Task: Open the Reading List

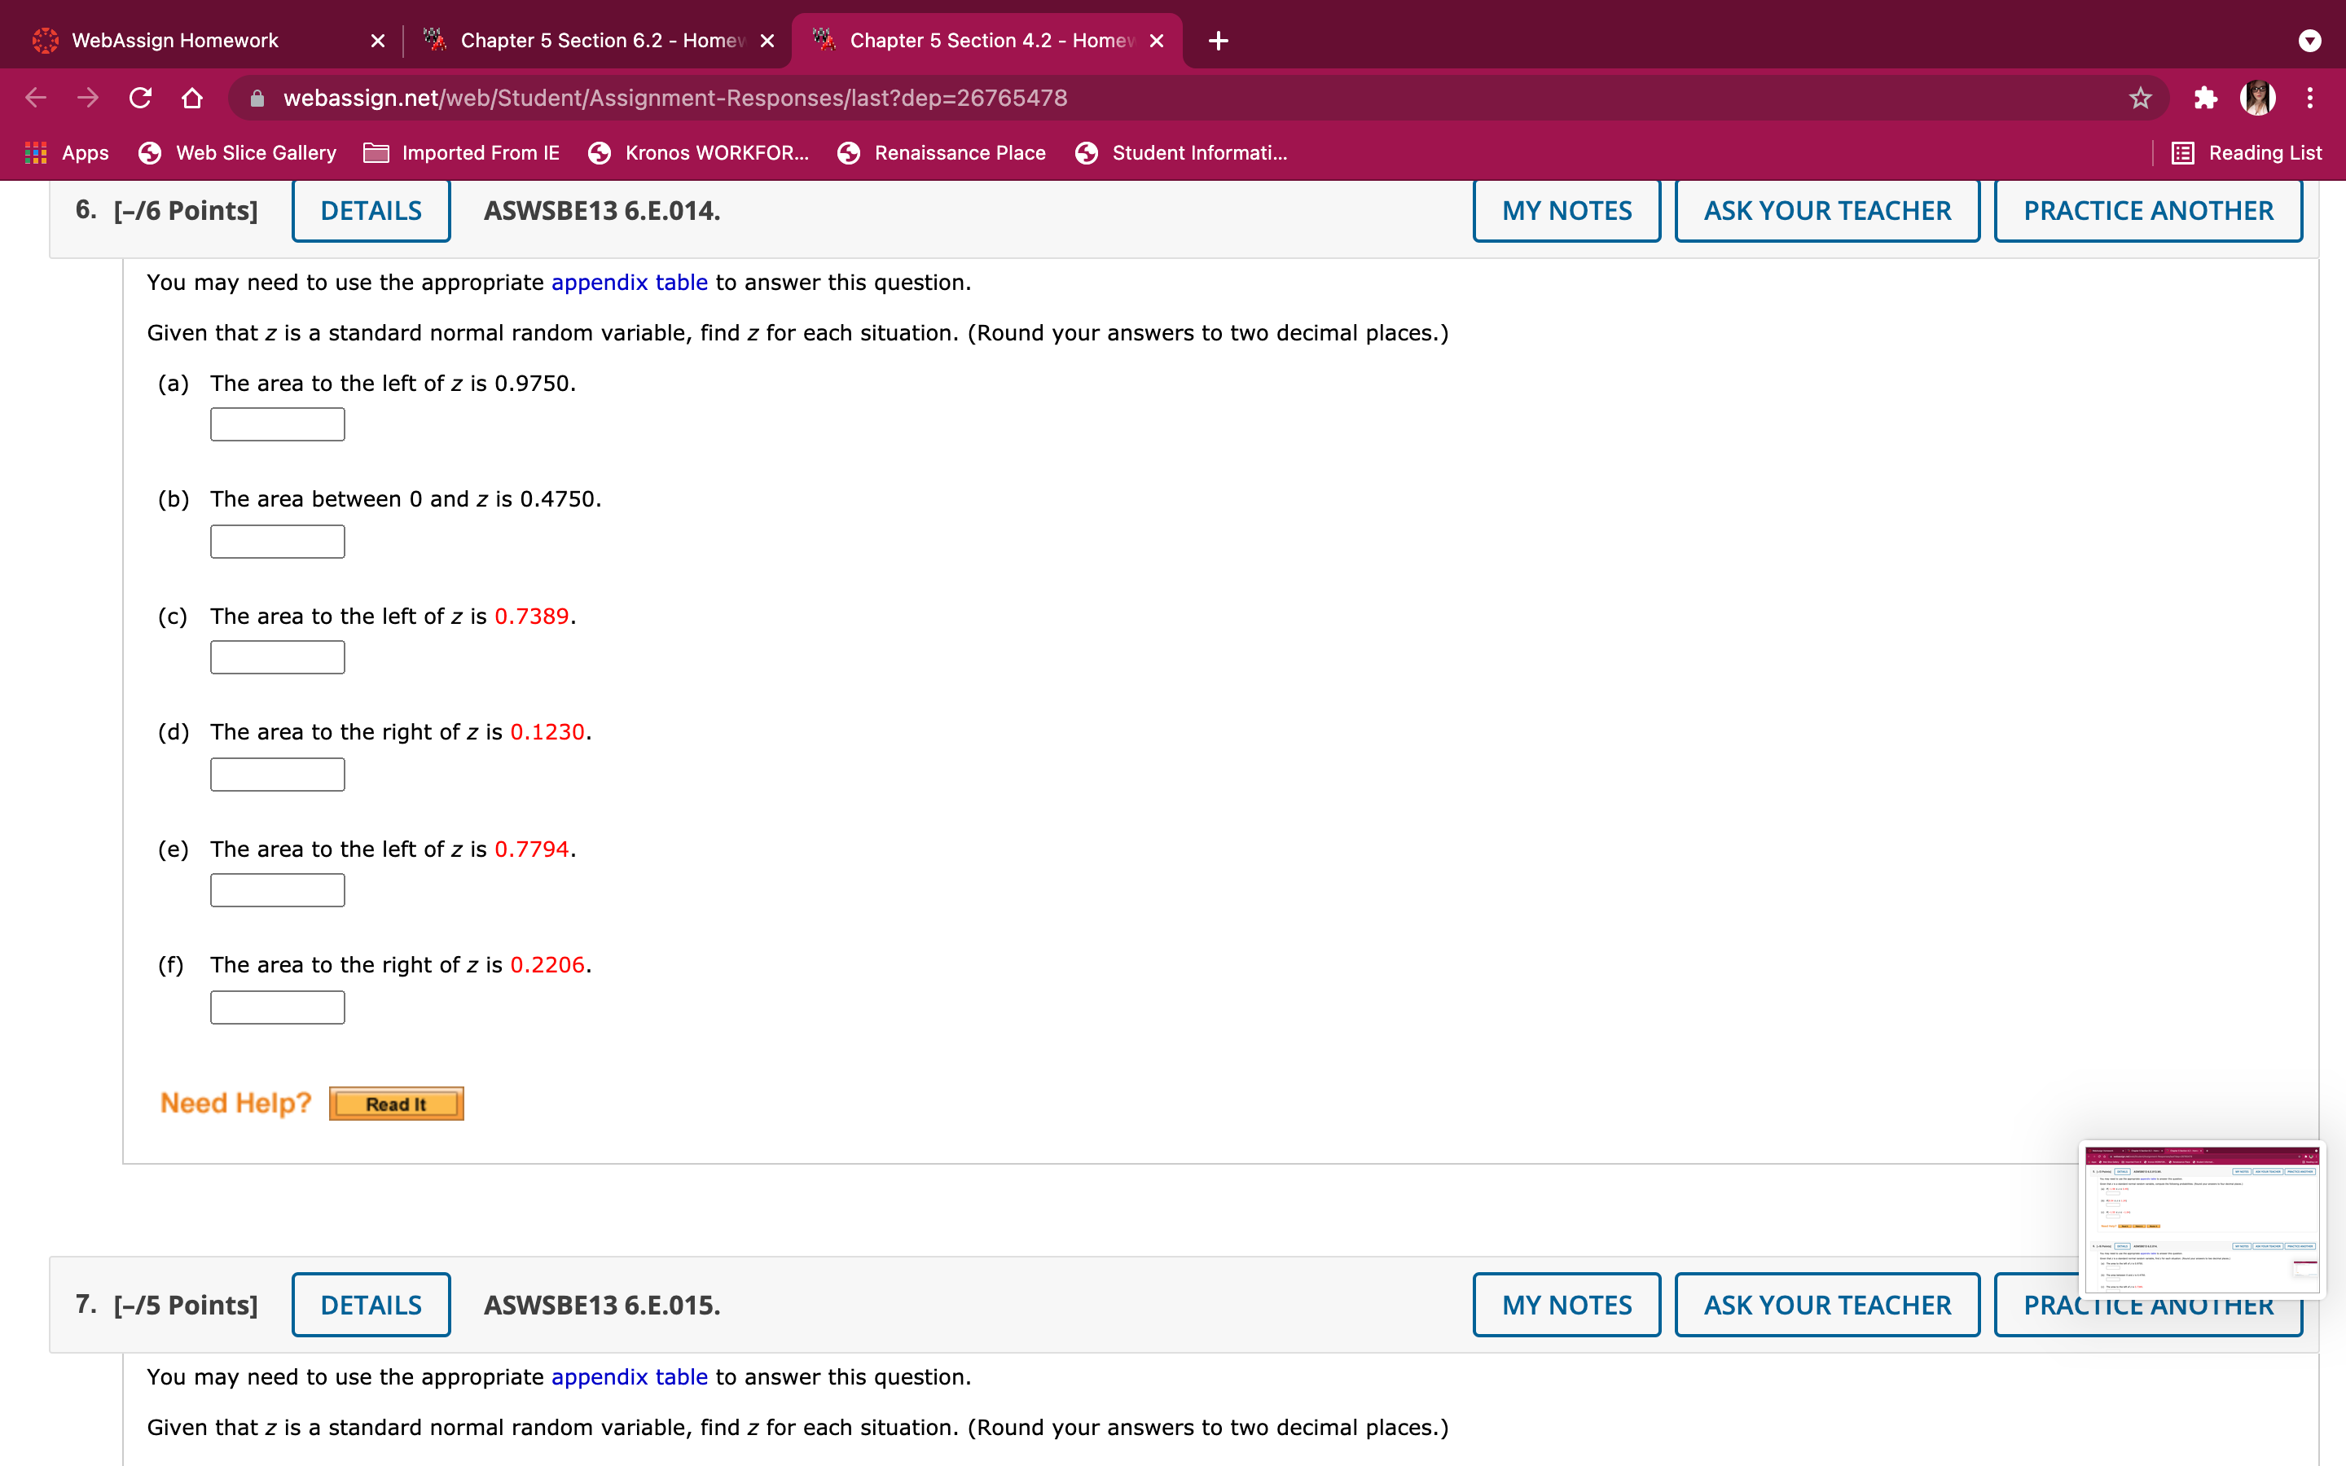Action: [x=2246, y=153]
